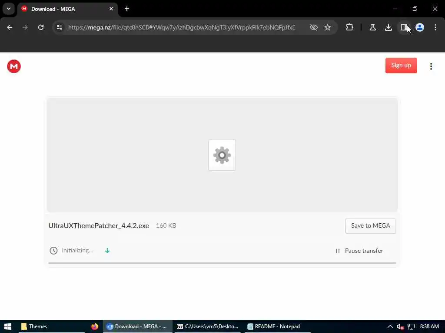The width and height of the screenshot is (445, 333).
Task: Click the 160 KB file size
Action: pos(166,225)
